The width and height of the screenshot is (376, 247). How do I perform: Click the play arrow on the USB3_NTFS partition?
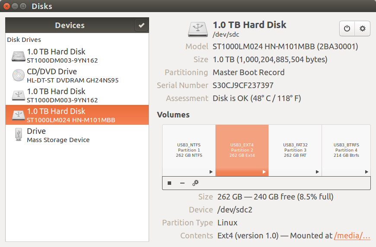(211, 172)
